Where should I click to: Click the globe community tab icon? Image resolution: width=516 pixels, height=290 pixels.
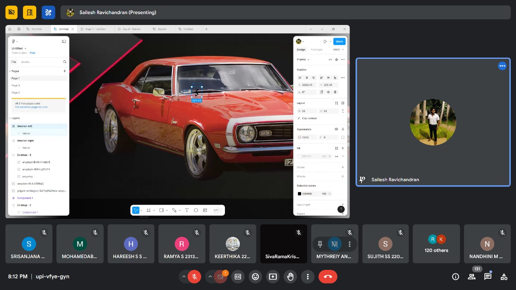[x=19, y=29]
